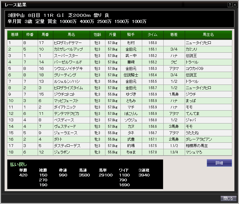Select horse ヒロザライズタイム row

(x=120, y=88)
